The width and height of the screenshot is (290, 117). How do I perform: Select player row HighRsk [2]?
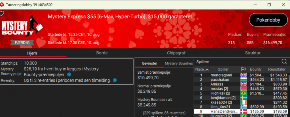241,93
